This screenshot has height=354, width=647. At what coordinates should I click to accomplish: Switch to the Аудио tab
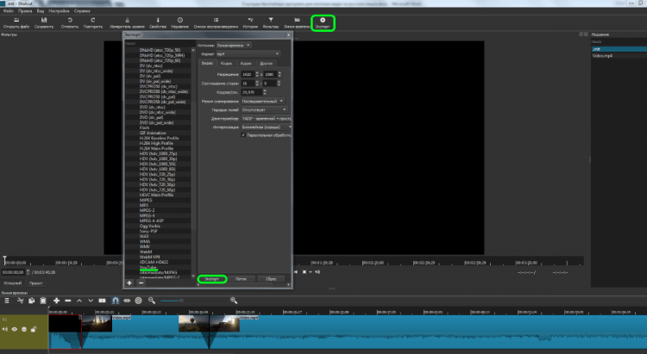246,64
